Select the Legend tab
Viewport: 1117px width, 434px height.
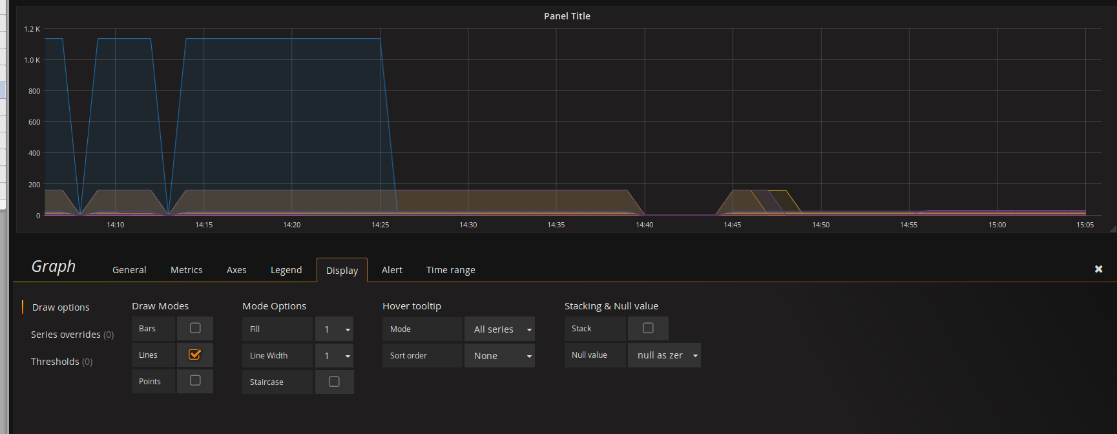point(286,270)
